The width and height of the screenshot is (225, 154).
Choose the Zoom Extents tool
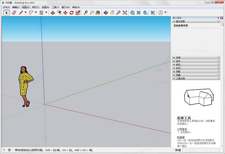click(125, 13)
